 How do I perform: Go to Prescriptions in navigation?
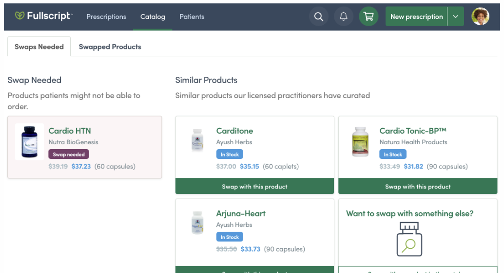pos(106,17)
